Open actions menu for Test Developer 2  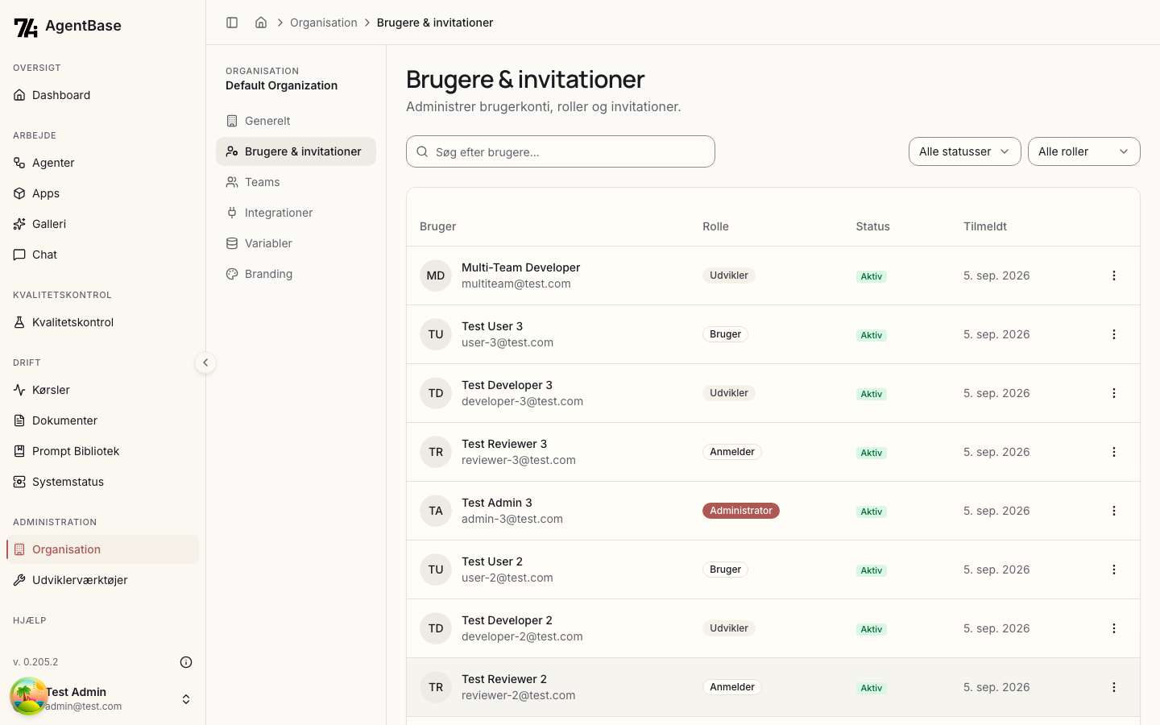[1114, 628]
